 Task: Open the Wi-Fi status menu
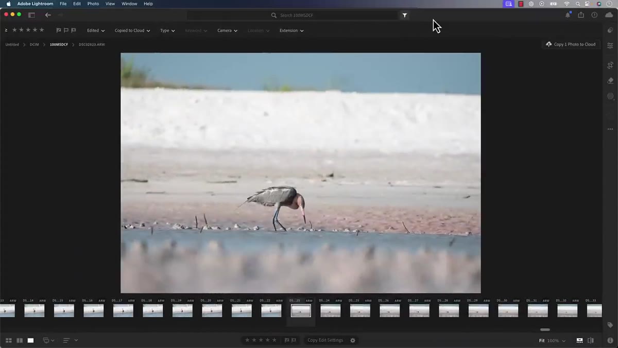[566, 4]
